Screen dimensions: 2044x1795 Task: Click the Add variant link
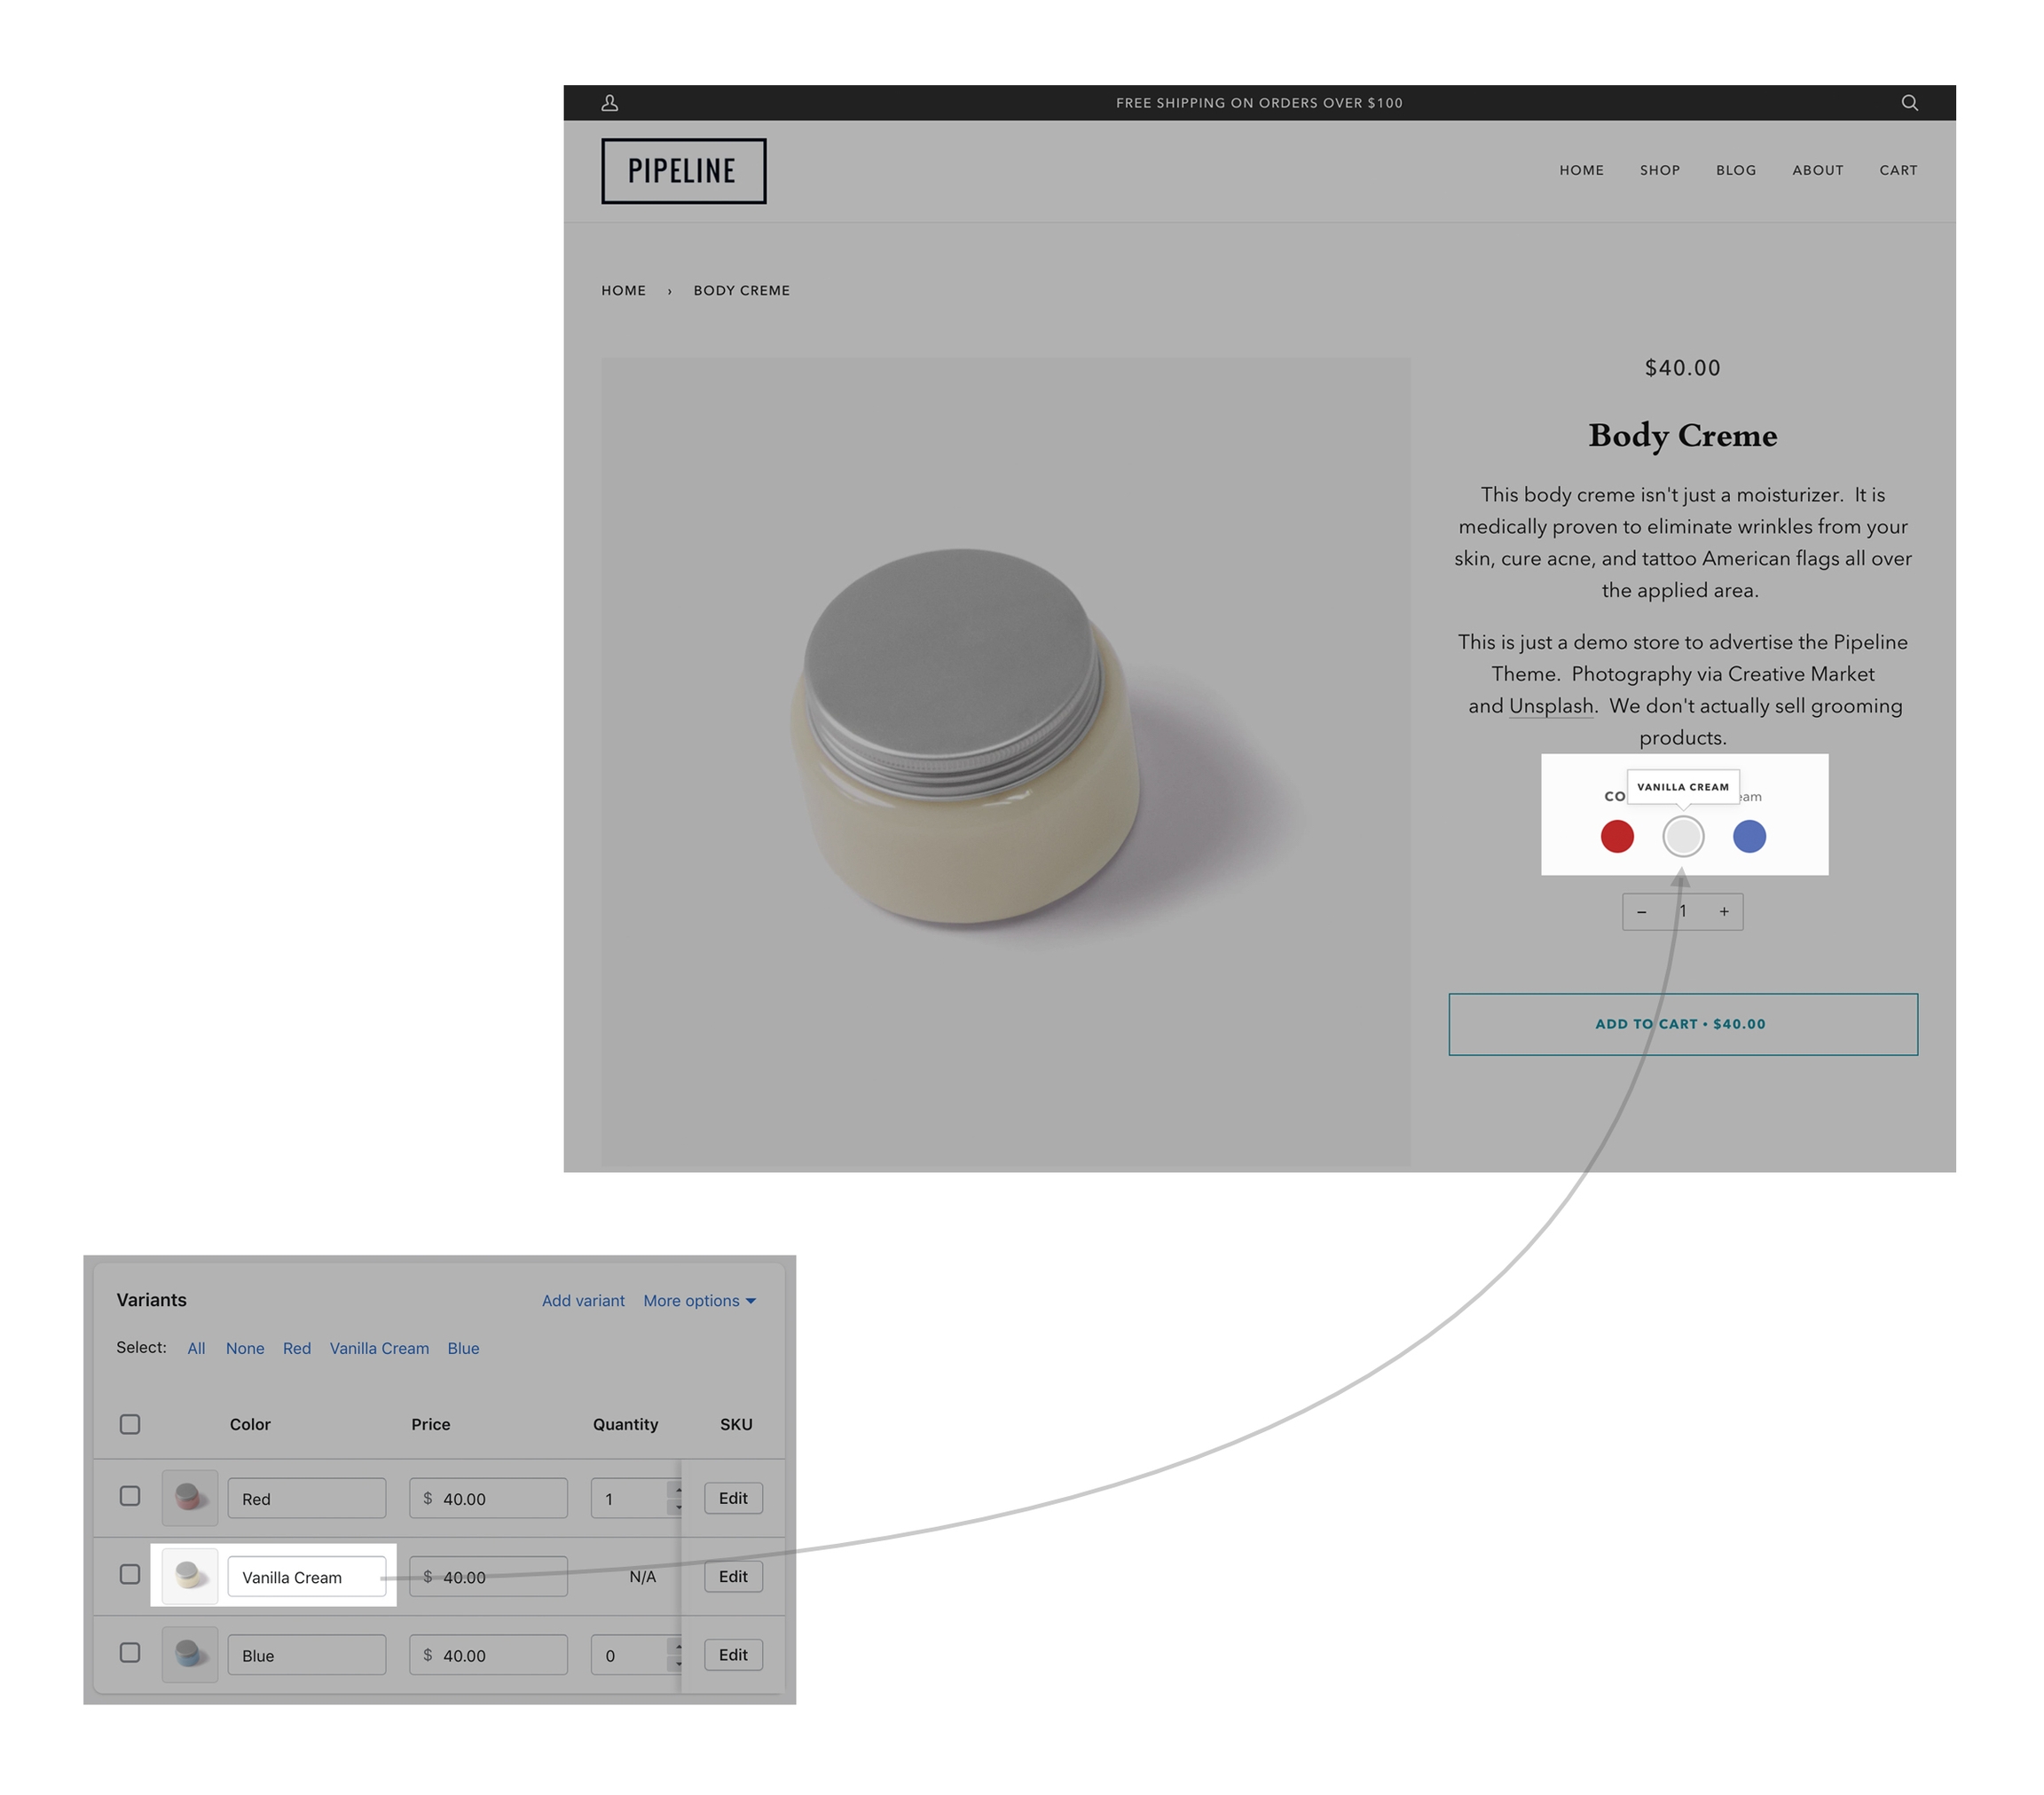(583, 1300)
